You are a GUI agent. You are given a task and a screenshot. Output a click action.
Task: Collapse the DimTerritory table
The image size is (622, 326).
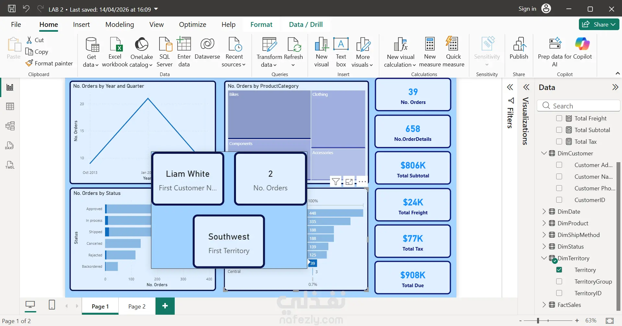544,258
